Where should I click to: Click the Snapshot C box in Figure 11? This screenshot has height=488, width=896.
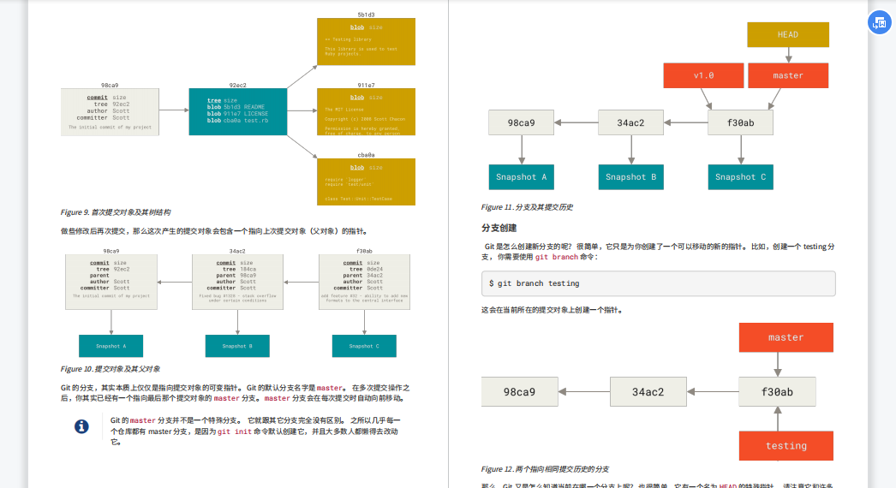coord(741,177)
